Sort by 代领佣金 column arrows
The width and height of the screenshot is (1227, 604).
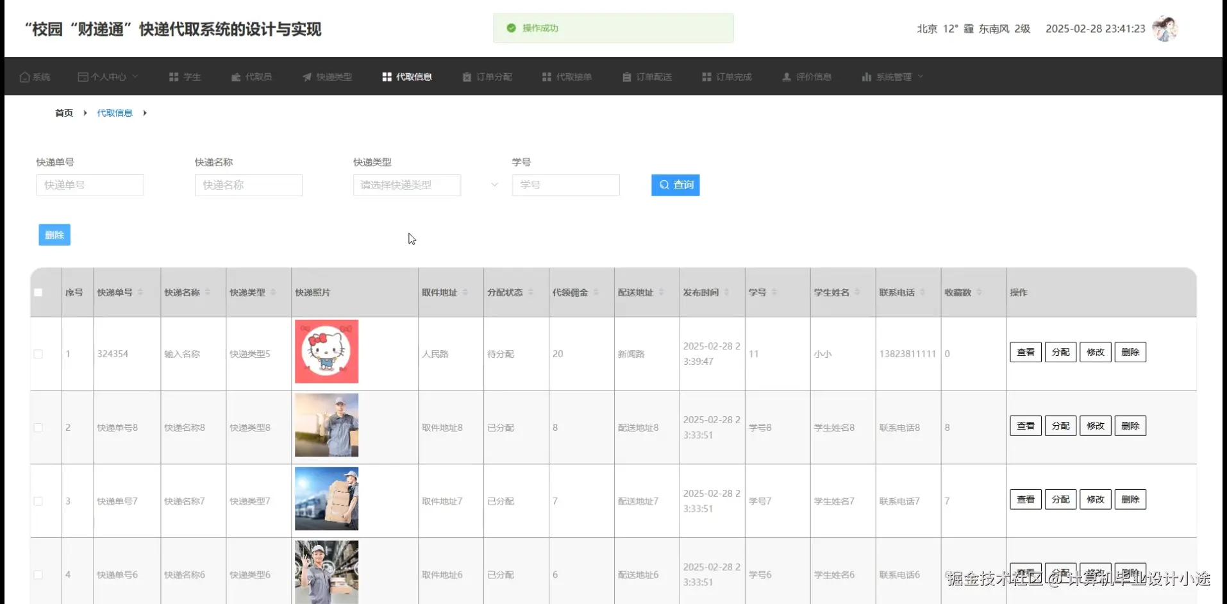click(x=596, y=292)
